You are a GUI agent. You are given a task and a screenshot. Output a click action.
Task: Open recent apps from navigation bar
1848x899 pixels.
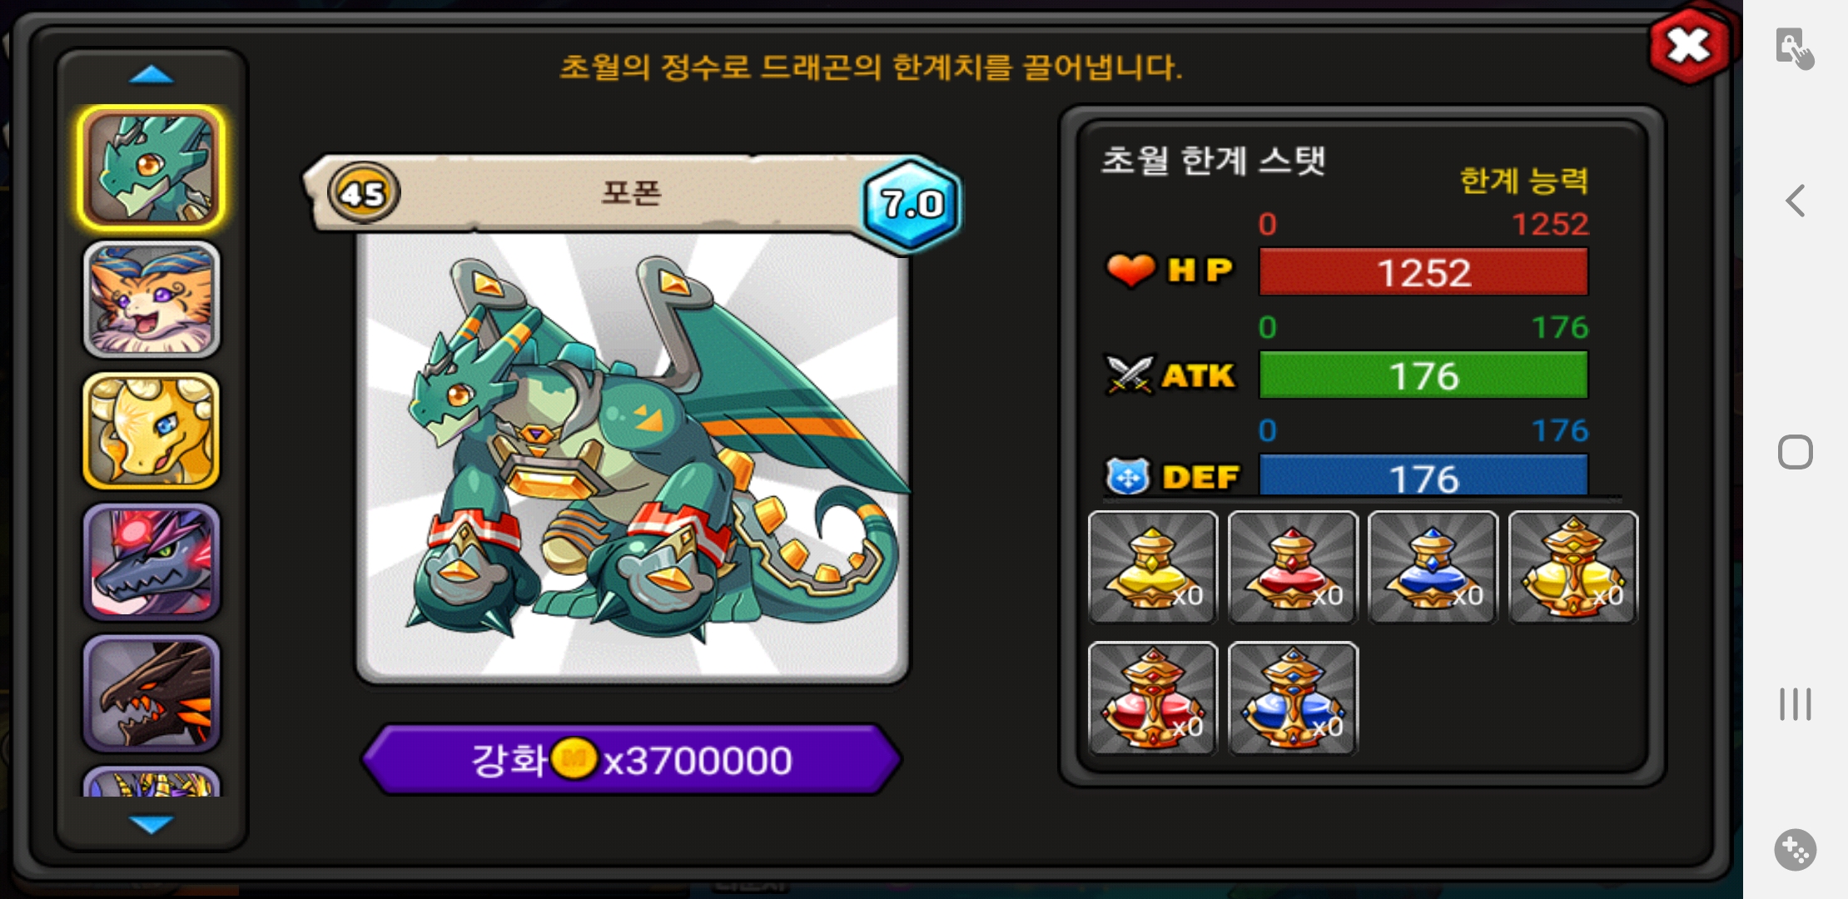pos(1796,704)
